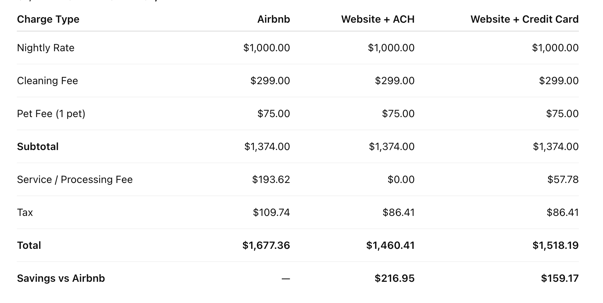Click the Tax row label
This screenshot has width=603, height=303.
25,213
